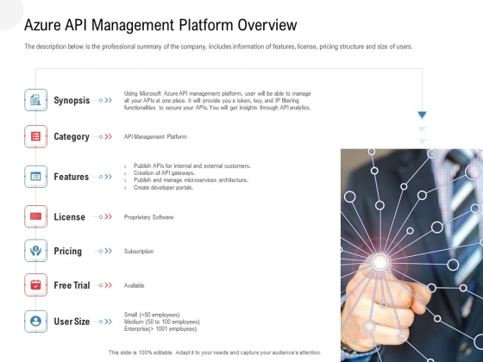Select the Features heading label
Screen dimensions: 483x362
click(x=71, y=177)
